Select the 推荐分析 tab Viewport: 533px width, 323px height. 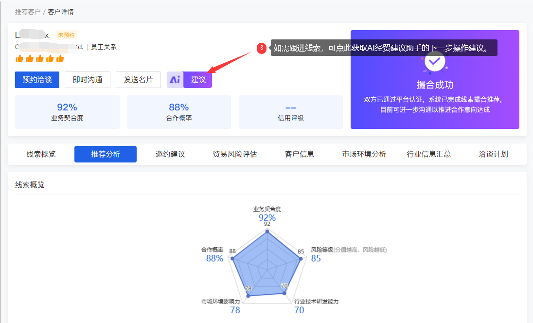pyautogui.click(x=106, y=154)
